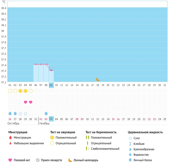Viewport: 170px width, 162px height.
Task: Click the cervical fluid drop on day 01
Action: click(x=10, y=113)
